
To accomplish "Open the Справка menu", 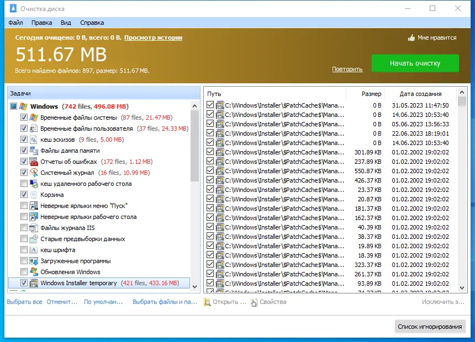I will (x=92, y=23).
